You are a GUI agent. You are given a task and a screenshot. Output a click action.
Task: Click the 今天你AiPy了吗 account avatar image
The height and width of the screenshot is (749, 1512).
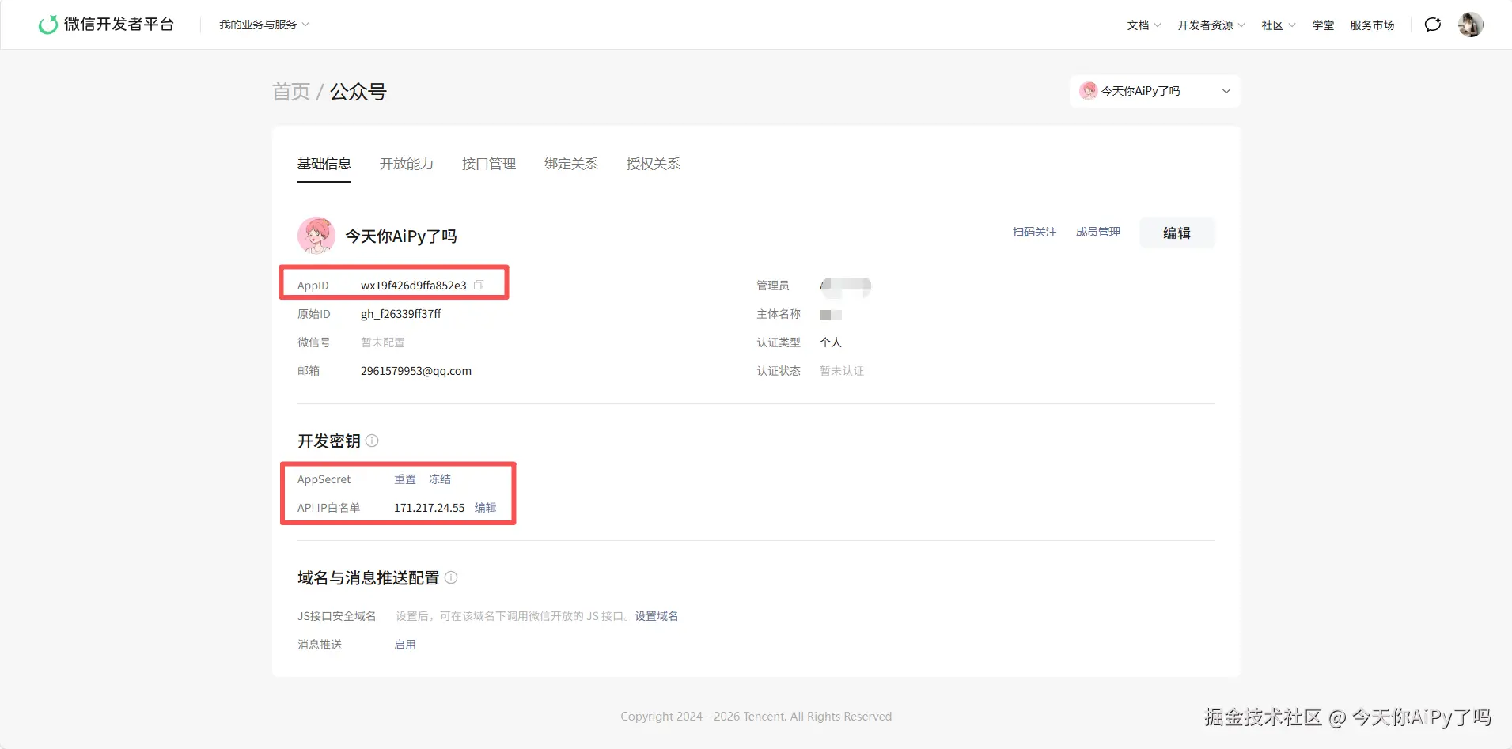[x=316, y=236]
